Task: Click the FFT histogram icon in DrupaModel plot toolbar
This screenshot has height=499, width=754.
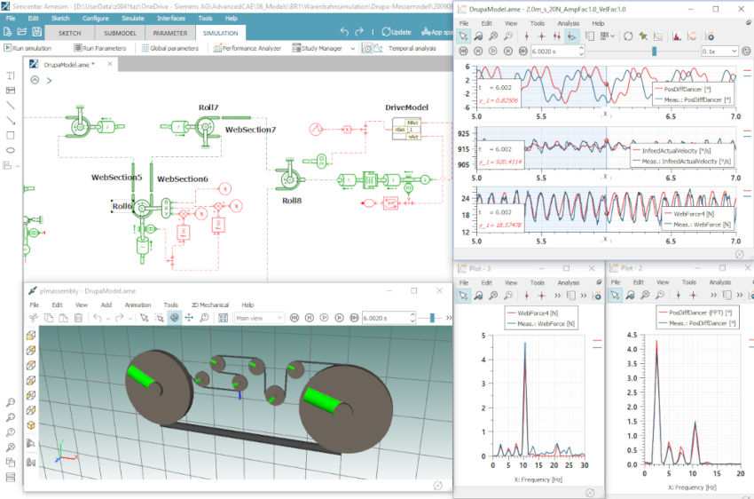Action: pyautogui.click(x=677, y=36)
